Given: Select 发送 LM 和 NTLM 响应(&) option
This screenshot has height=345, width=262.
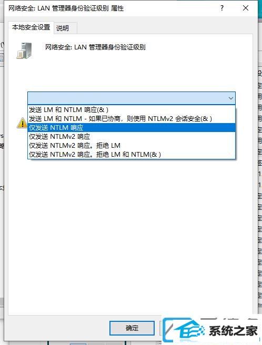Looking at the screenshot, I should point(132,109).
